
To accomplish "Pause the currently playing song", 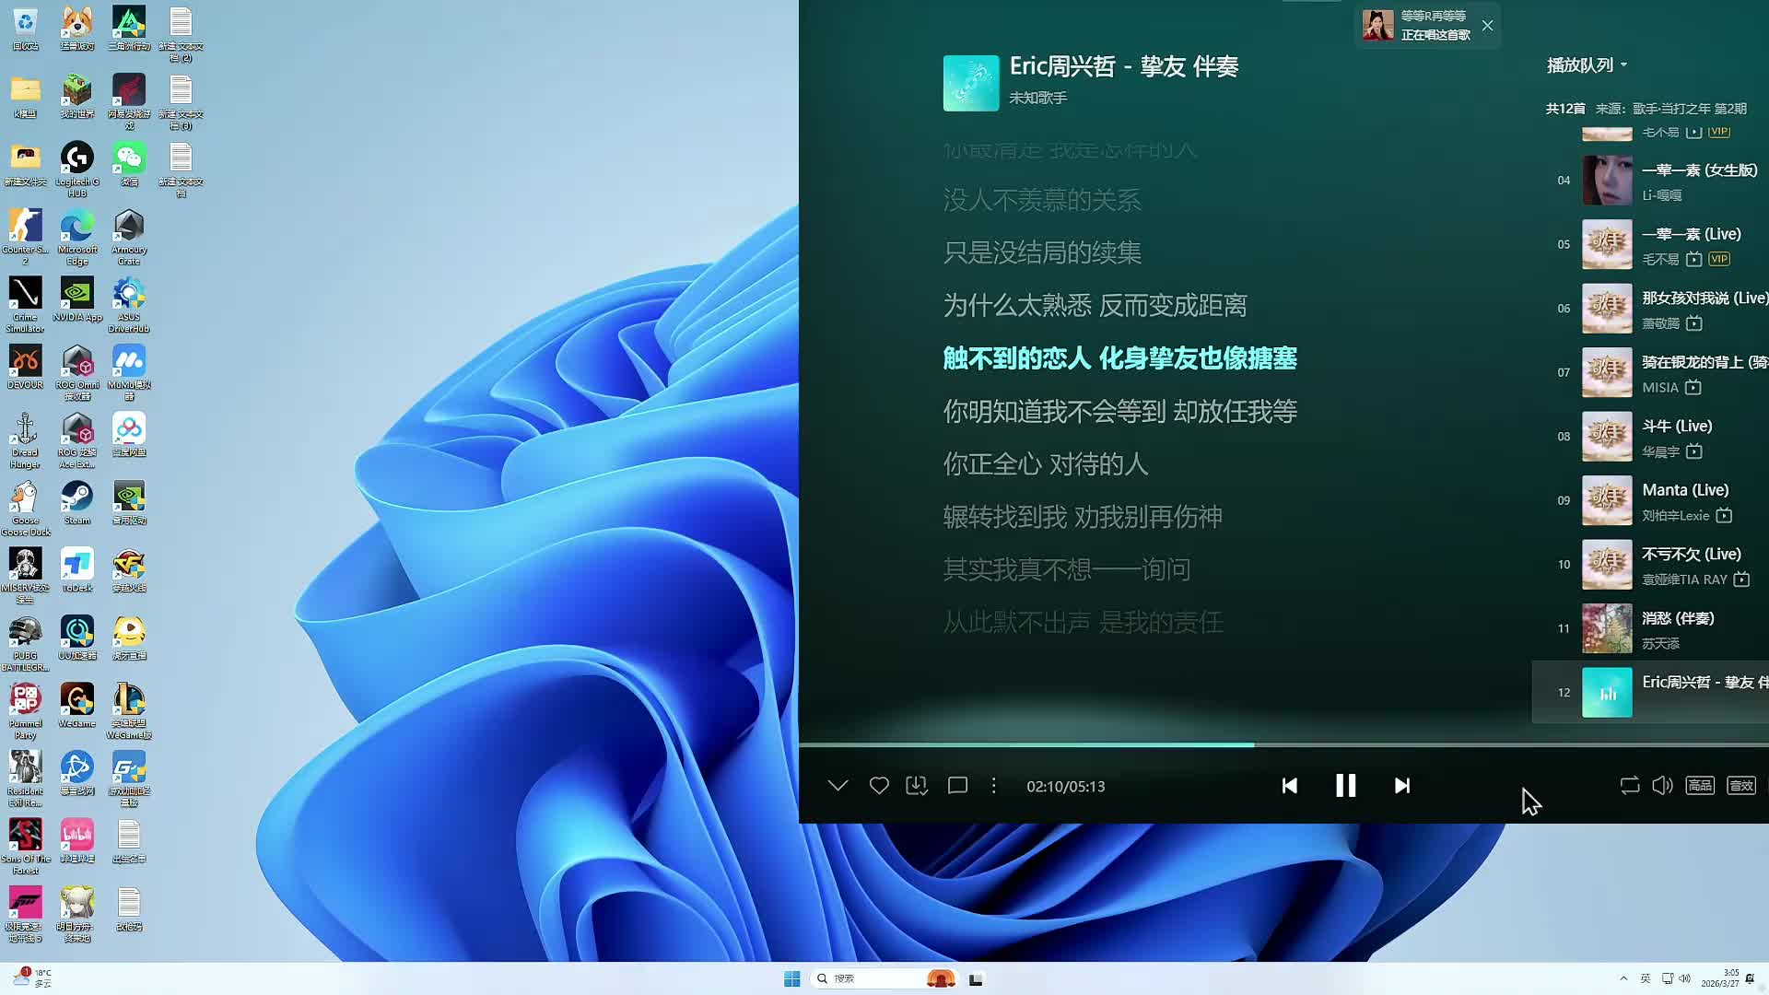I will pos(1345,786).
